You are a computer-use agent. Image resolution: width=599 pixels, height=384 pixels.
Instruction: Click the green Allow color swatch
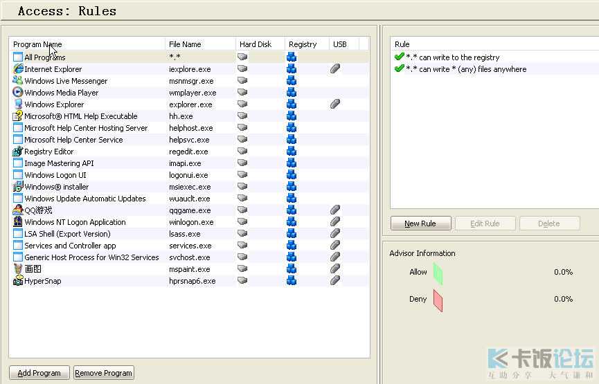[x=438, y=273]
